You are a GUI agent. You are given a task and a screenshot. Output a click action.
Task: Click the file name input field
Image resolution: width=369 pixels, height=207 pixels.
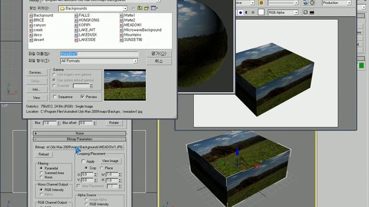point(99,53)
